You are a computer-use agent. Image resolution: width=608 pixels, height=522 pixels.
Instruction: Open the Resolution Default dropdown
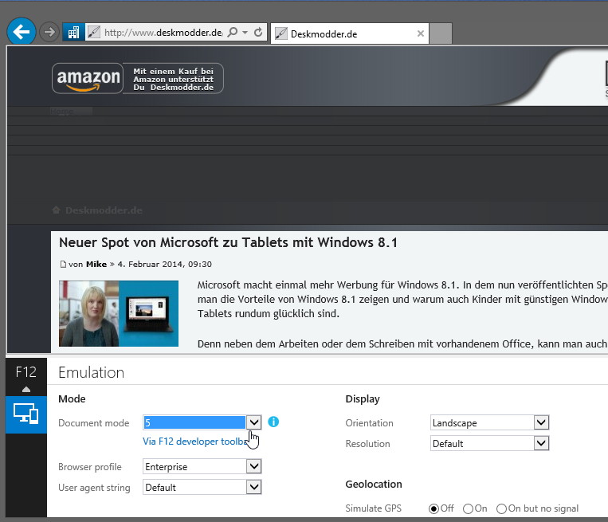490,443
